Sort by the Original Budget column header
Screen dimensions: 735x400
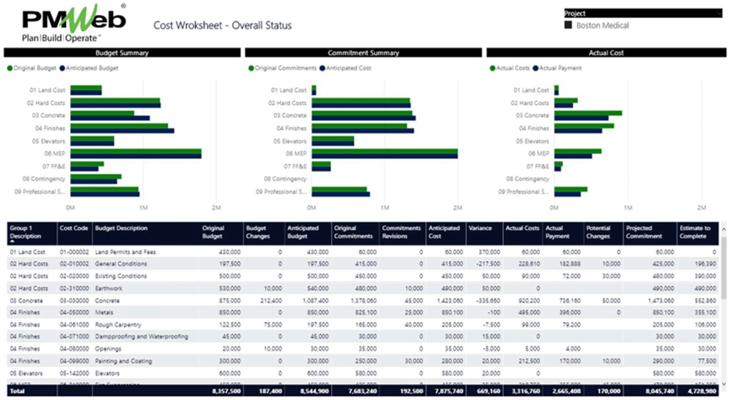pos(212,232)
